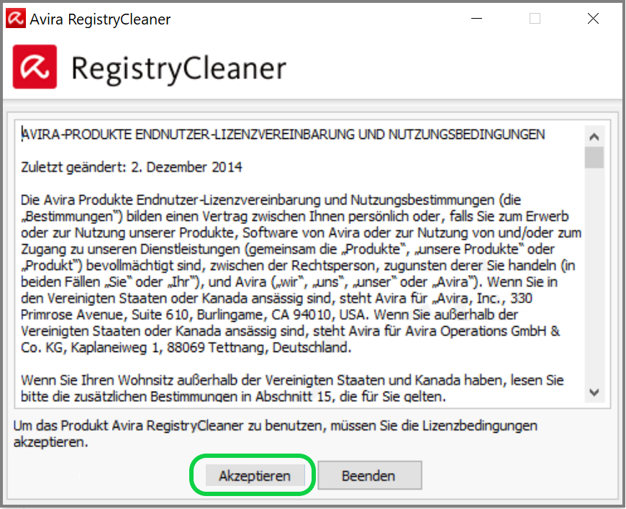626x509 pixels.
Task: Click the Akzeptieren button
Action: coord(255,475)
